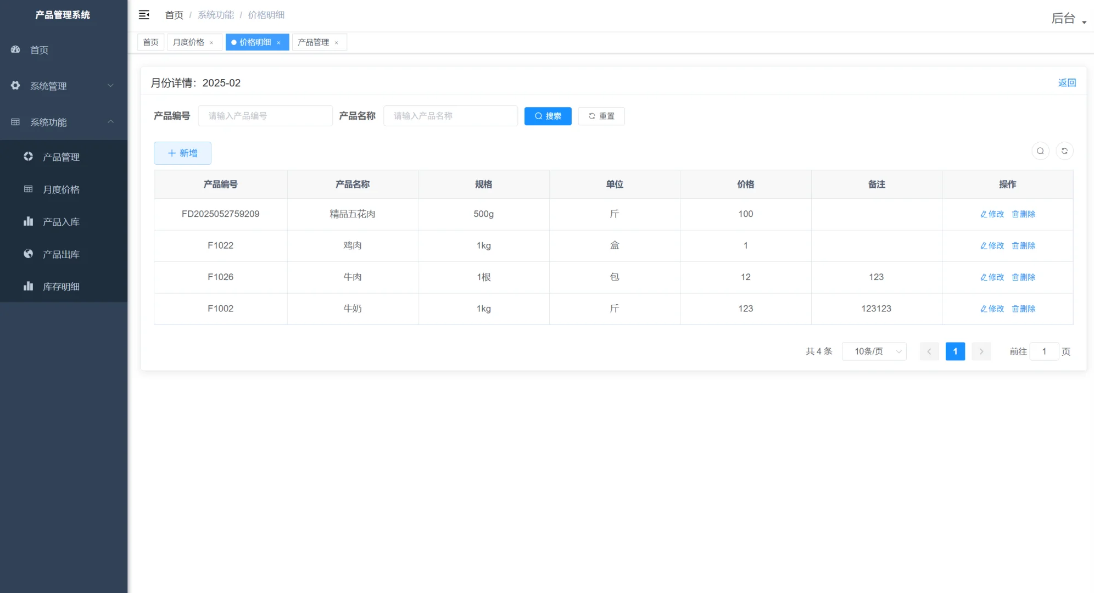Collapse the sidebar with the hamburger icon

(x=144, y=15)
